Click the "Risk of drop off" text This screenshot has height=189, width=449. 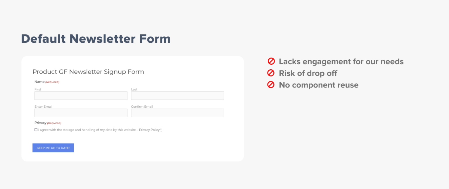(x=308, y=73)
